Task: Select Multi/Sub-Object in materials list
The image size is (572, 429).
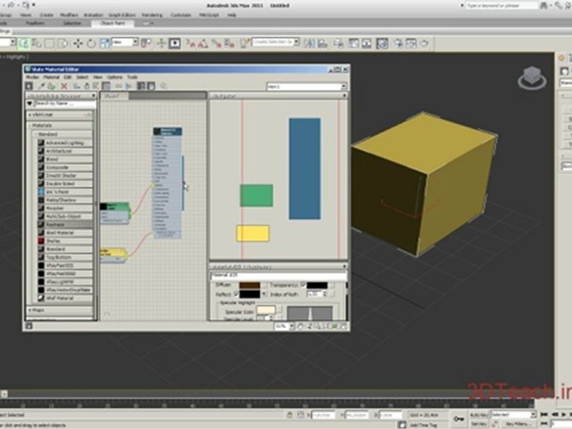Action: point(64,216)
